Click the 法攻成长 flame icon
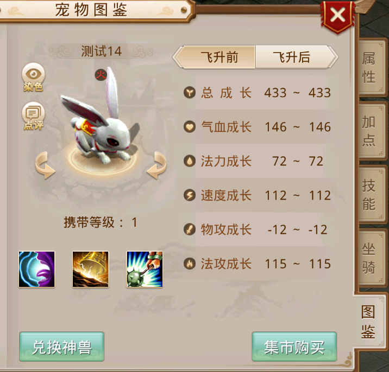The height and width of the screenshot is (372, 389). coord(190,264)
